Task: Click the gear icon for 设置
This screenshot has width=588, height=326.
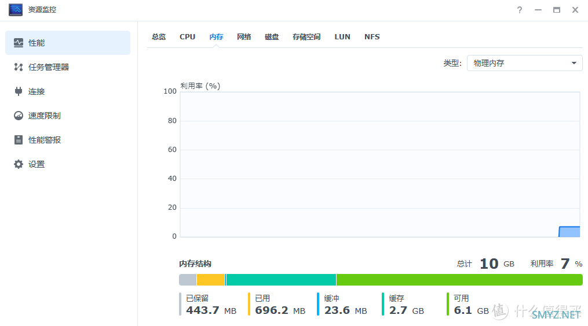Action: coord(19,164)
